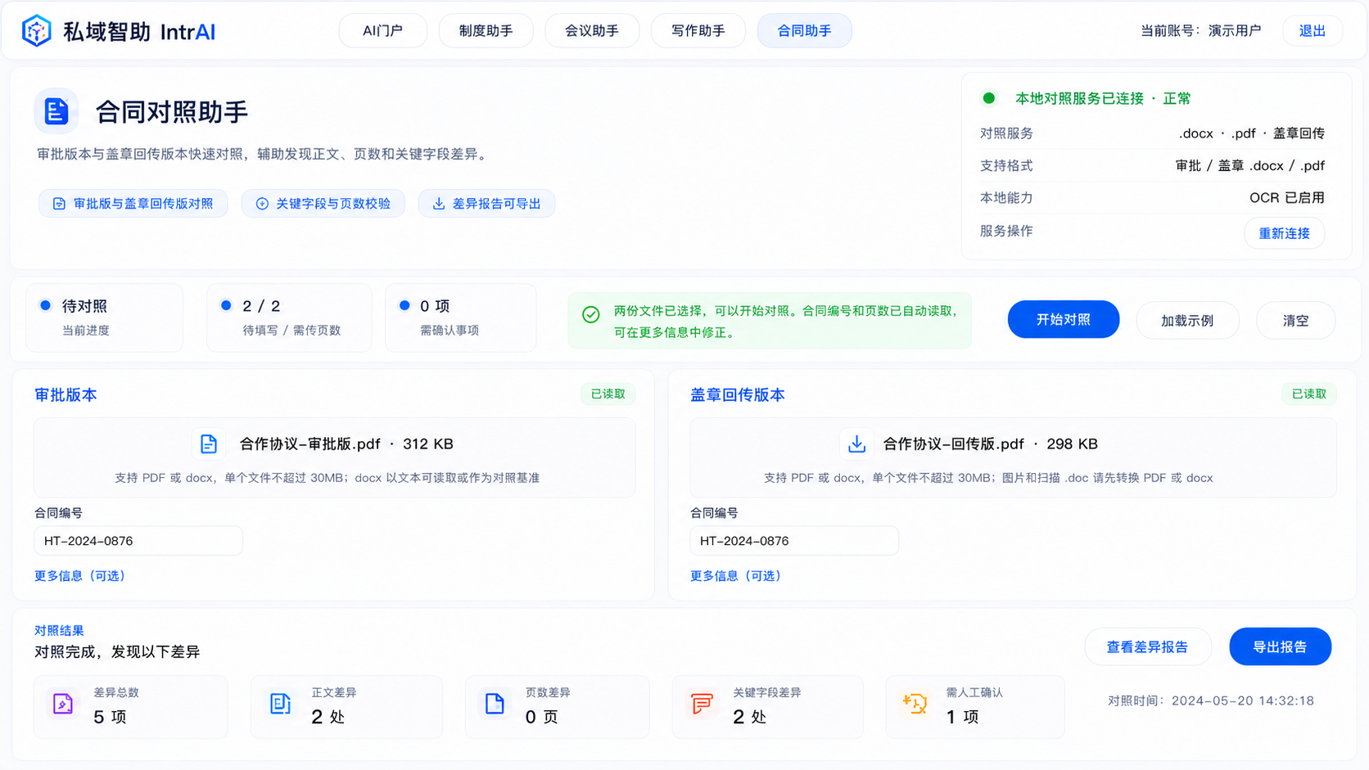
Task: Click the 对照完成，发现以下差异 text
Action: pyautogui.click(x=117, y=652)
